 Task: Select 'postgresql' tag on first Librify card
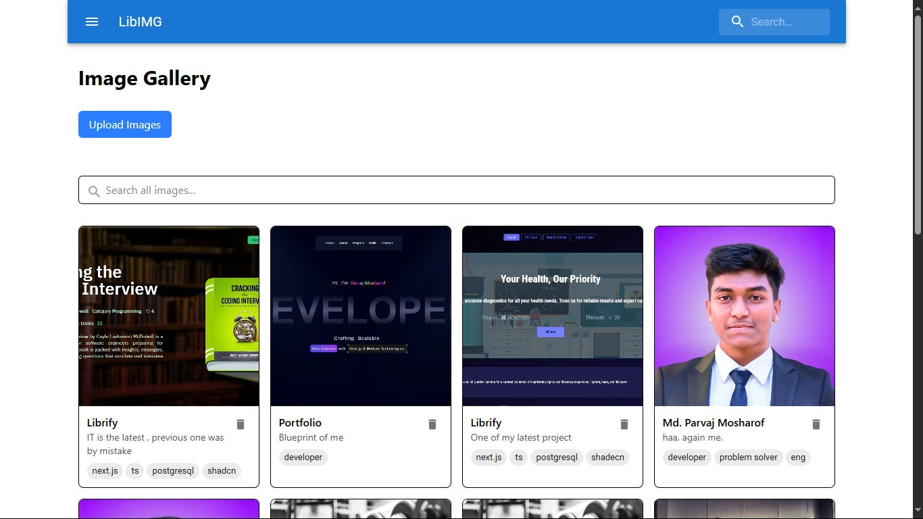172,471
